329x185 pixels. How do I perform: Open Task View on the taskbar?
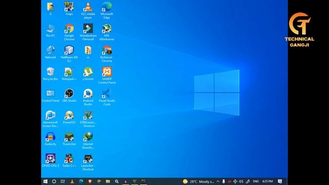[63, 181]
